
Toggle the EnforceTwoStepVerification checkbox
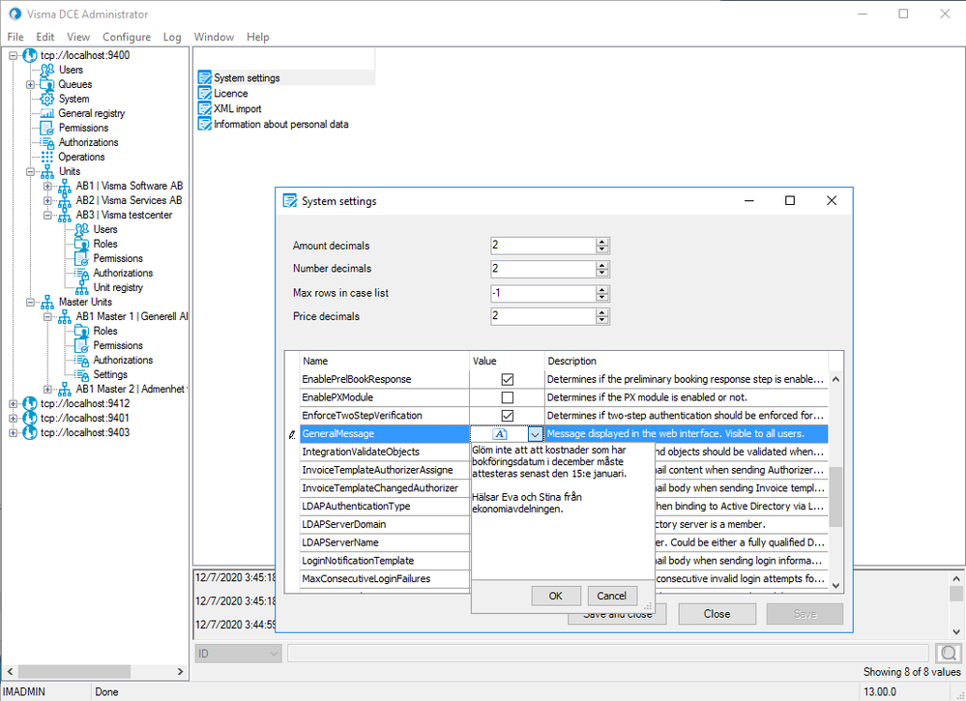(507, 416)
